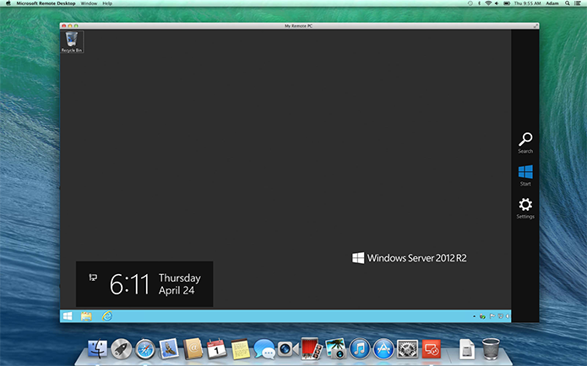Open System Preferences from the Dock

pos(408,348)
